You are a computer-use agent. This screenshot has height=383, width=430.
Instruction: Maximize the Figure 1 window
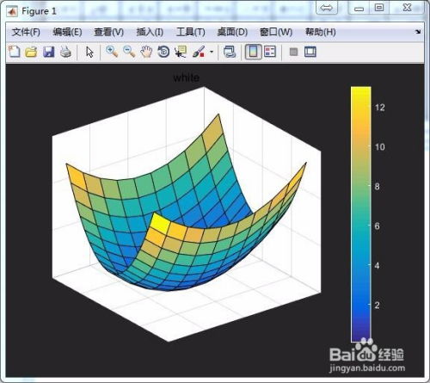379,8
